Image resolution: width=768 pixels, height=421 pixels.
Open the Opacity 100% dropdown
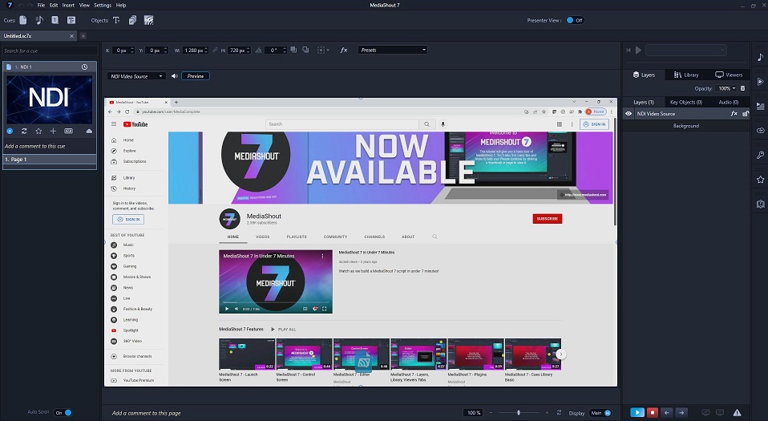click(x=727, y=88)
